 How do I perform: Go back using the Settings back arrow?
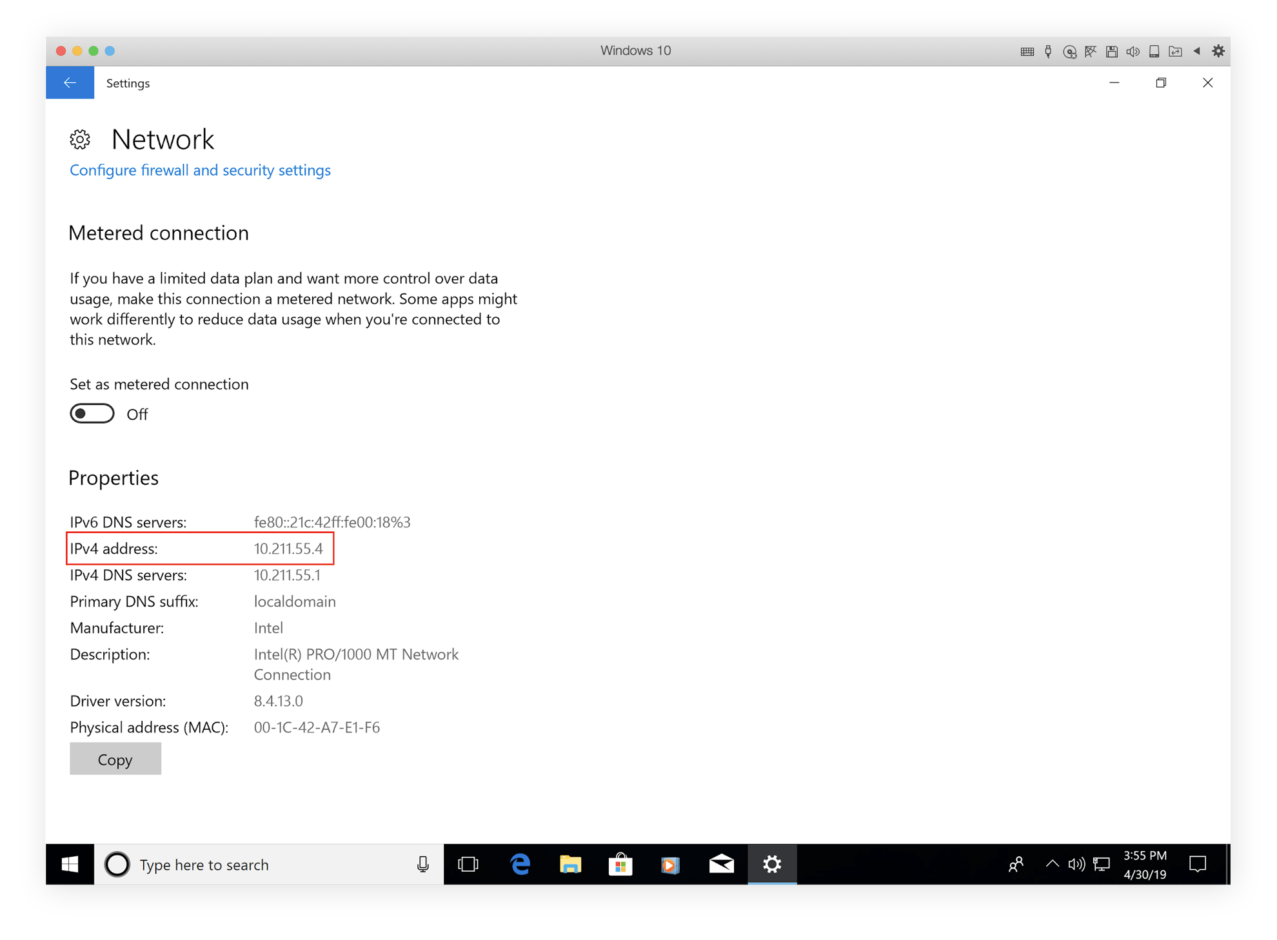pos(70,83)
